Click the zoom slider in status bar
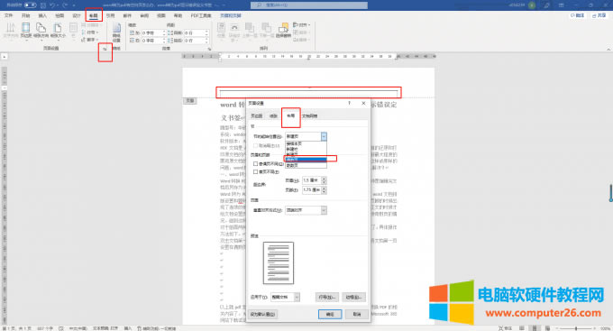The image size is (613, 331). pos(576,328)
